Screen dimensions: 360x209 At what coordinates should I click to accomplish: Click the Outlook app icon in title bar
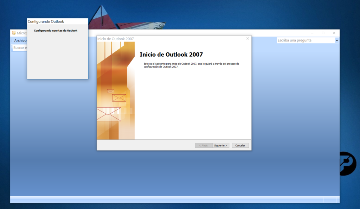[x=14, y=33]
